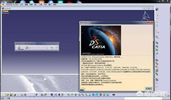Image resolution: width=171 pixels, height=100 pixels.
Task: Click 确定 in the About CATIA V5 dialog
Action: pyautogui.click(x=148, y=88)
